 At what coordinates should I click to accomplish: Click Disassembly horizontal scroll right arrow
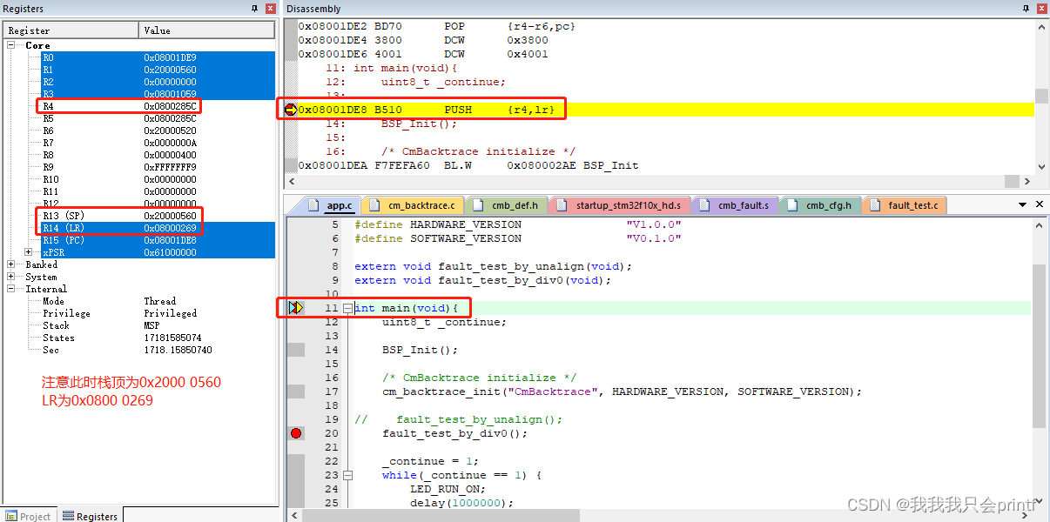point(1026,181)
